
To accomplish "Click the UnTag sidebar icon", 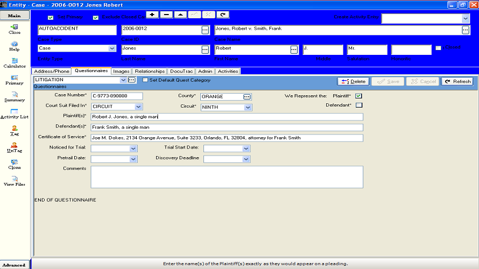I will tap(15, 147).
